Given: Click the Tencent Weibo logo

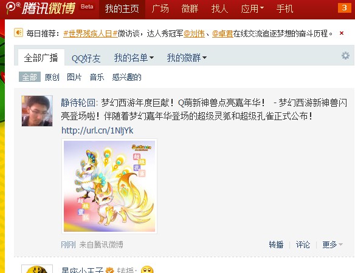Looking at the screenshot, I should pyautogui.click(x=41, y=8).
